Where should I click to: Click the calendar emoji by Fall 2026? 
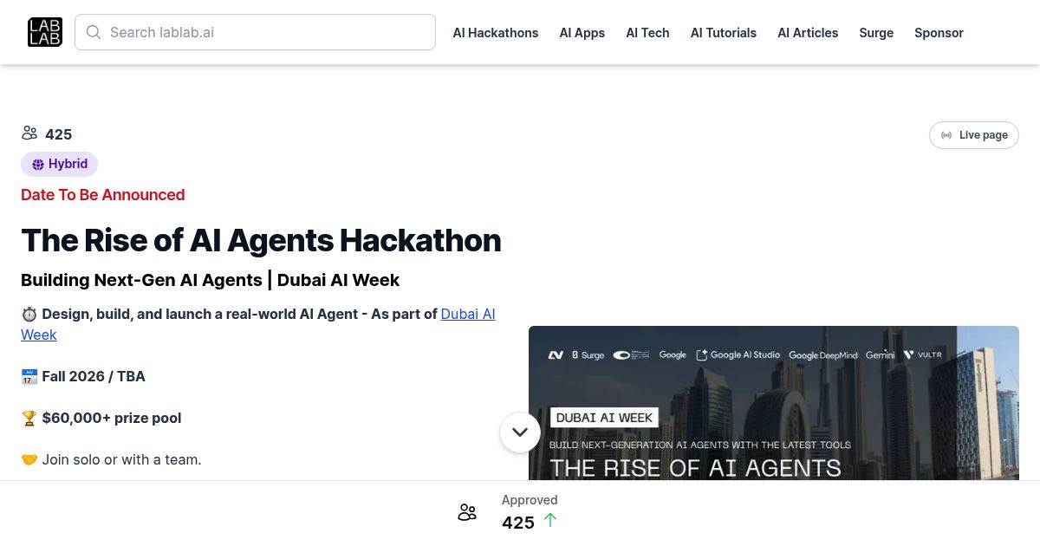pyautogui.click(x=29, y=376)
